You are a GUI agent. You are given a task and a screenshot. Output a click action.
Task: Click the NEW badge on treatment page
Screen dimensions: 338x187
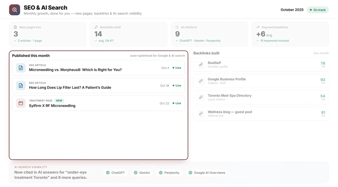(x=59, y=100)
